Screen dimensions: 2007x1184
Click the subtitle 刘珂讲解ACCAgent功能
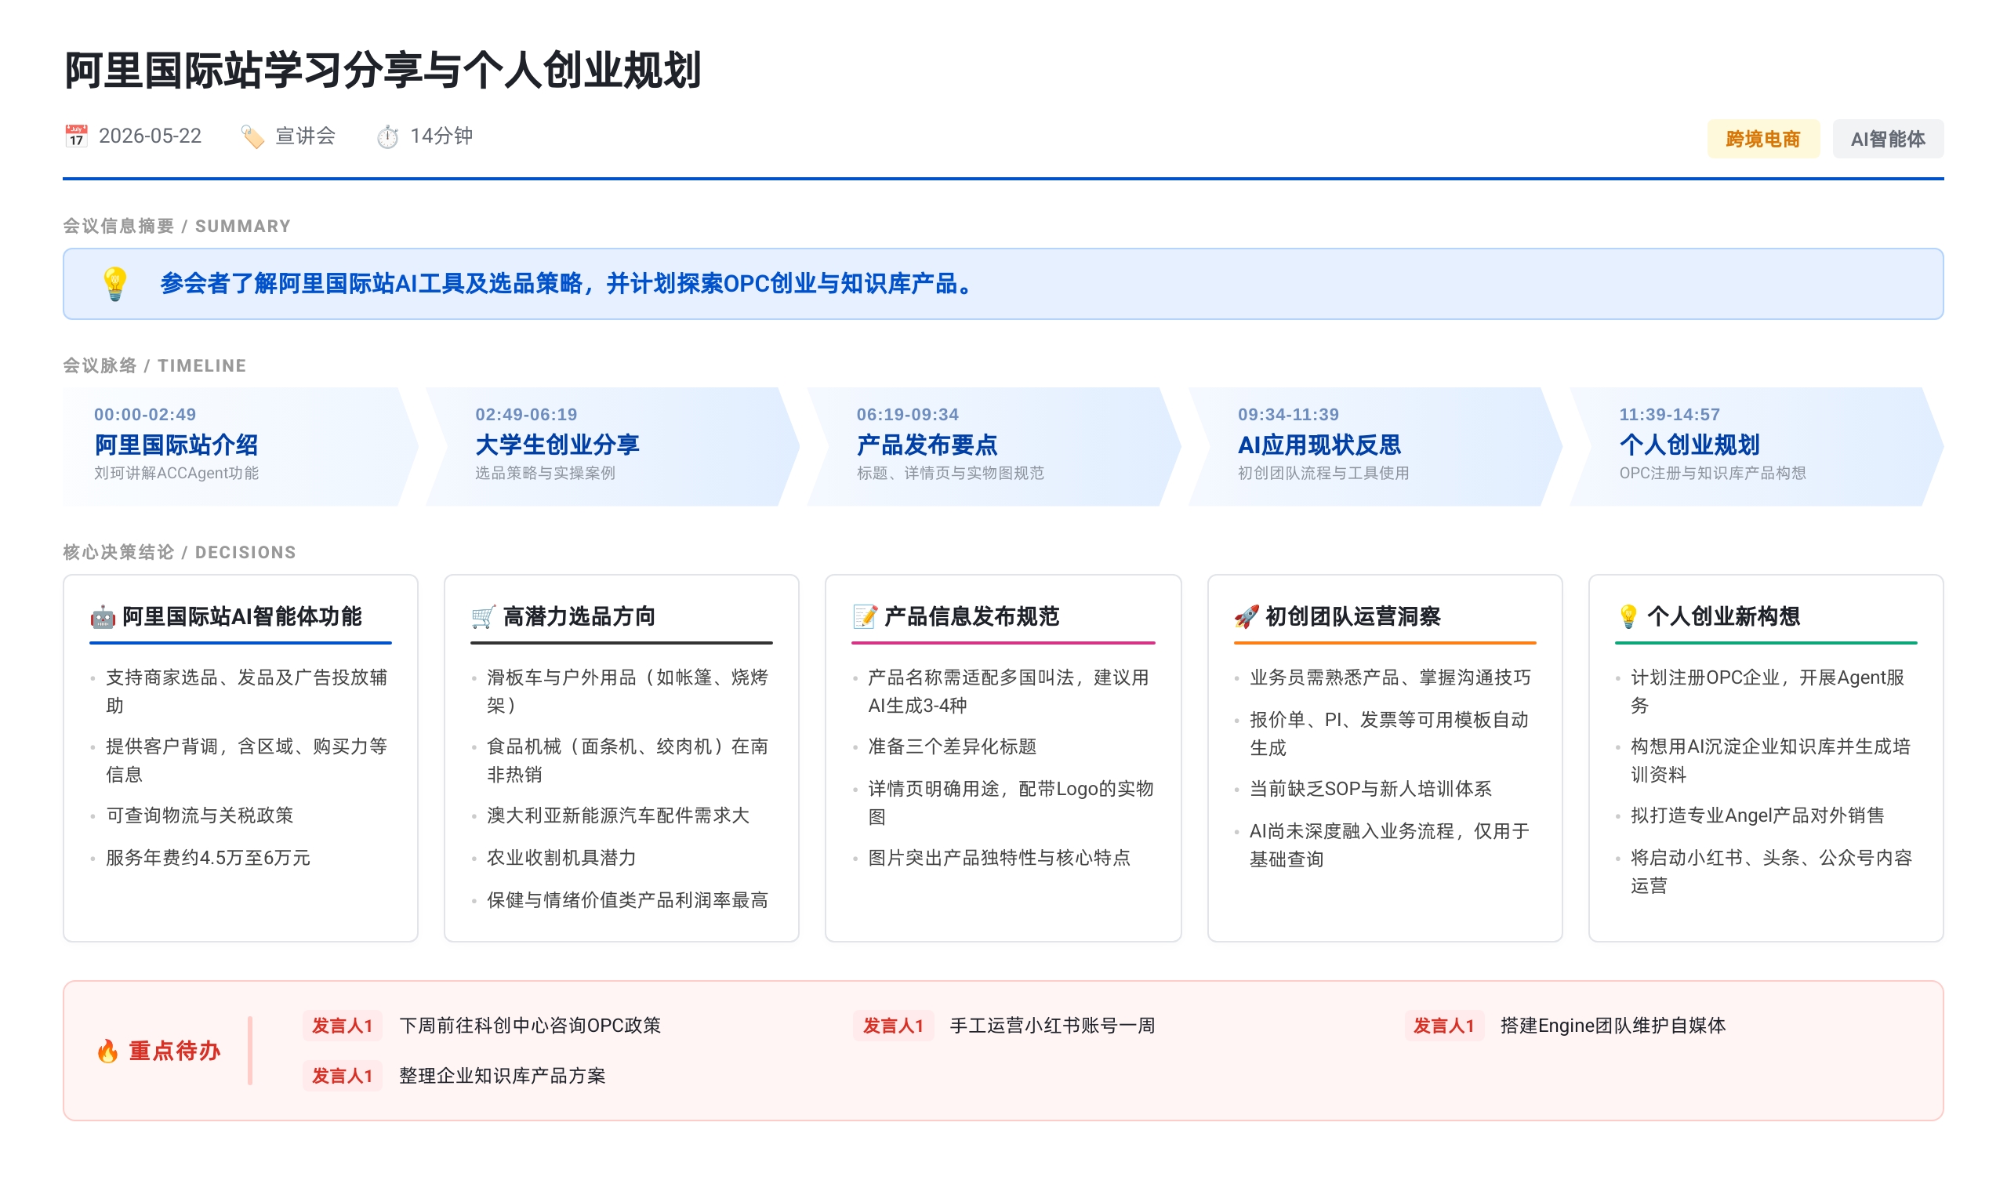coord(176,473)
